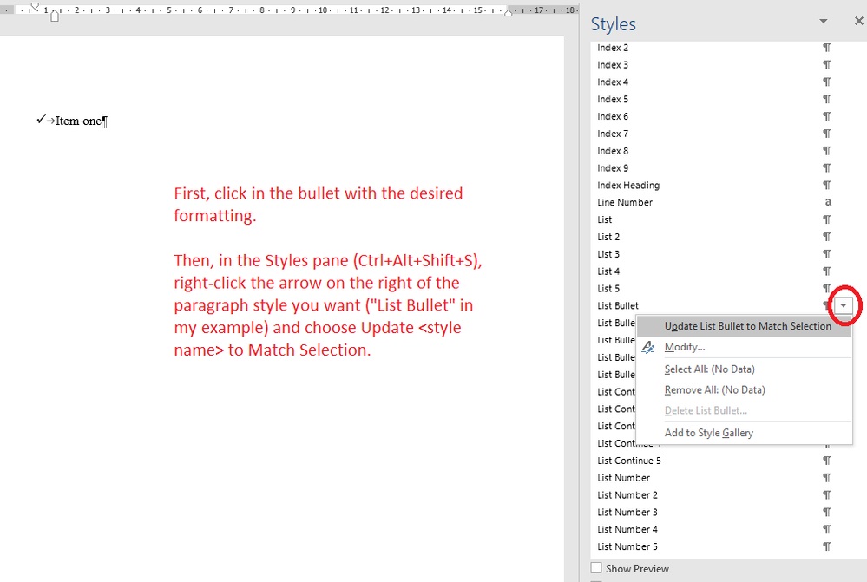The height and width of the screenshot is (582, 867).
Task: Click the right indent marker on ruler
Action: 509,13
